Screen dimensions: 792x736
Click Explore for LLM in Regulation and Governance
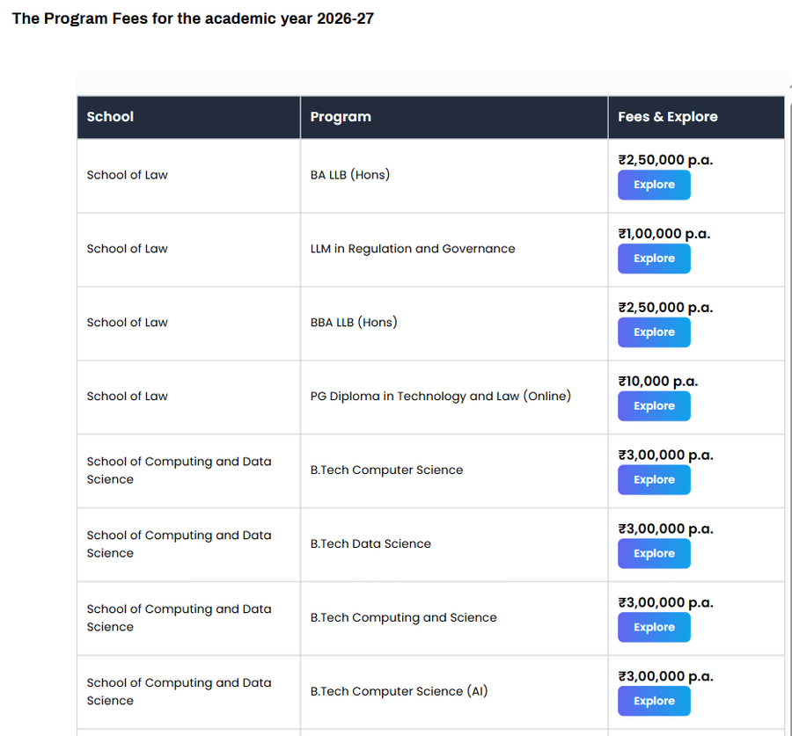coord(654,259)
